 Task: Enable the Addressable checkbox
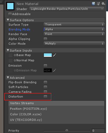click(x=10, y=14)
